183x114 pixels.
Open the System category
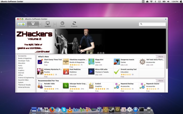21,82
